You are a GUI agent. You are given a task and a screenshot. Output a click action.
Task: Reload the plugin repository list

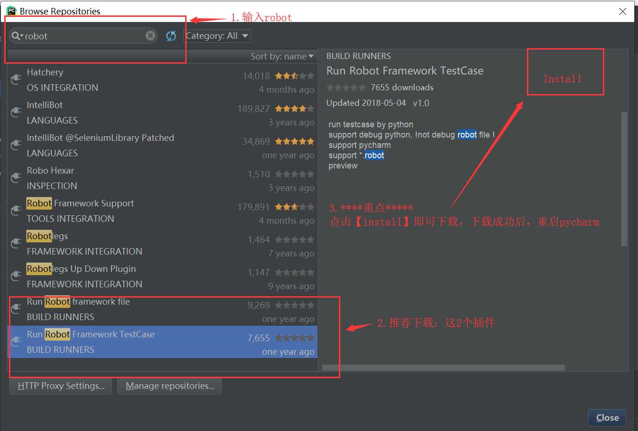[x=171, y=36]
